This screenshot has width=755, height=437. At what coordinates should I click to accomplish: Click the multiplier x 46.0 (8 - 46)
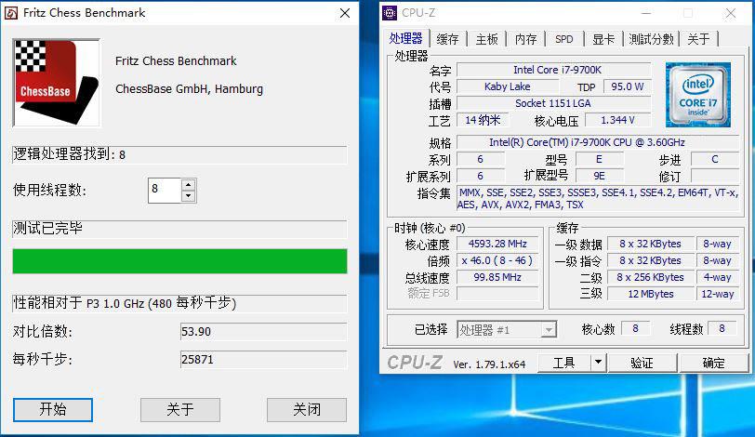(x=497, y=261)
